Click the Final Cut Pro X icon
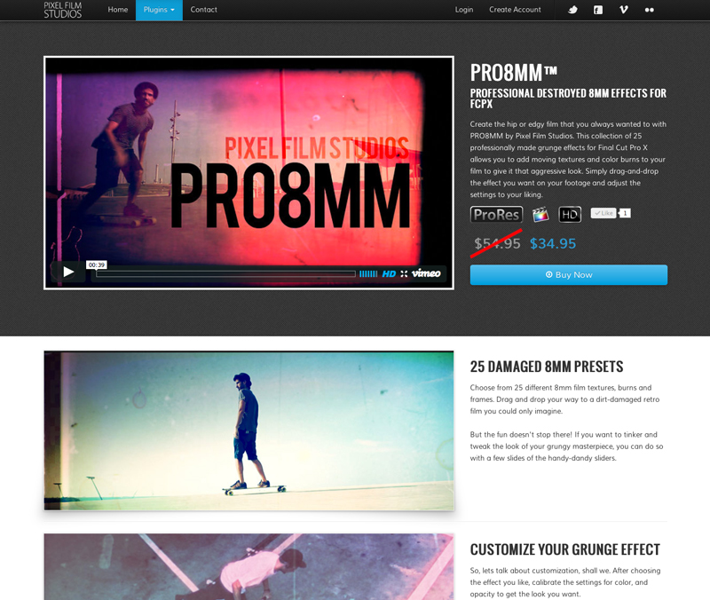710x600 pixels. tap(540, 214)
